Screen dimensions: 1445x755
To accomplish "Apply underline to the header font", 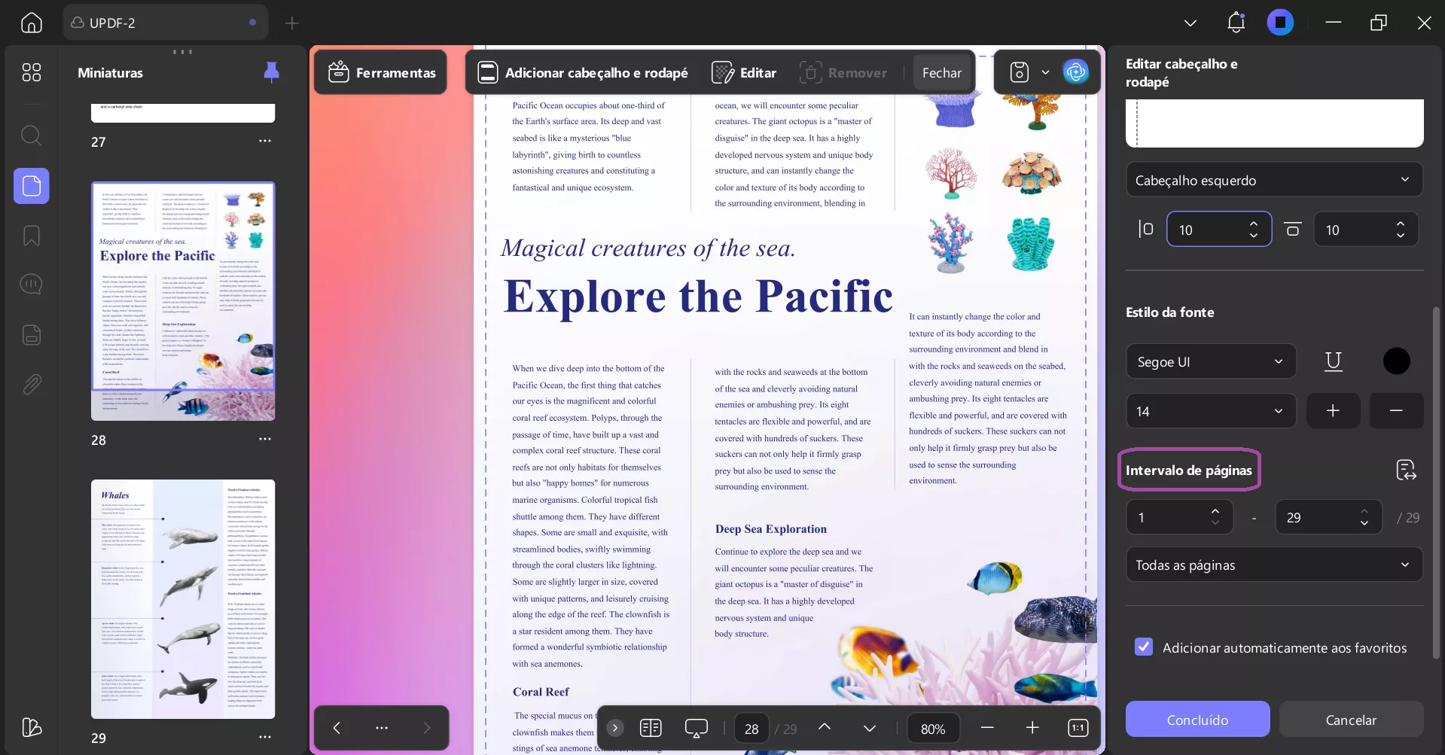I will 1332,361.
